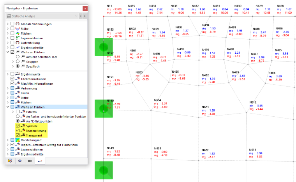
Task: Select the Aktuelle Selektion: leer radio button
Action: [18, 57]
